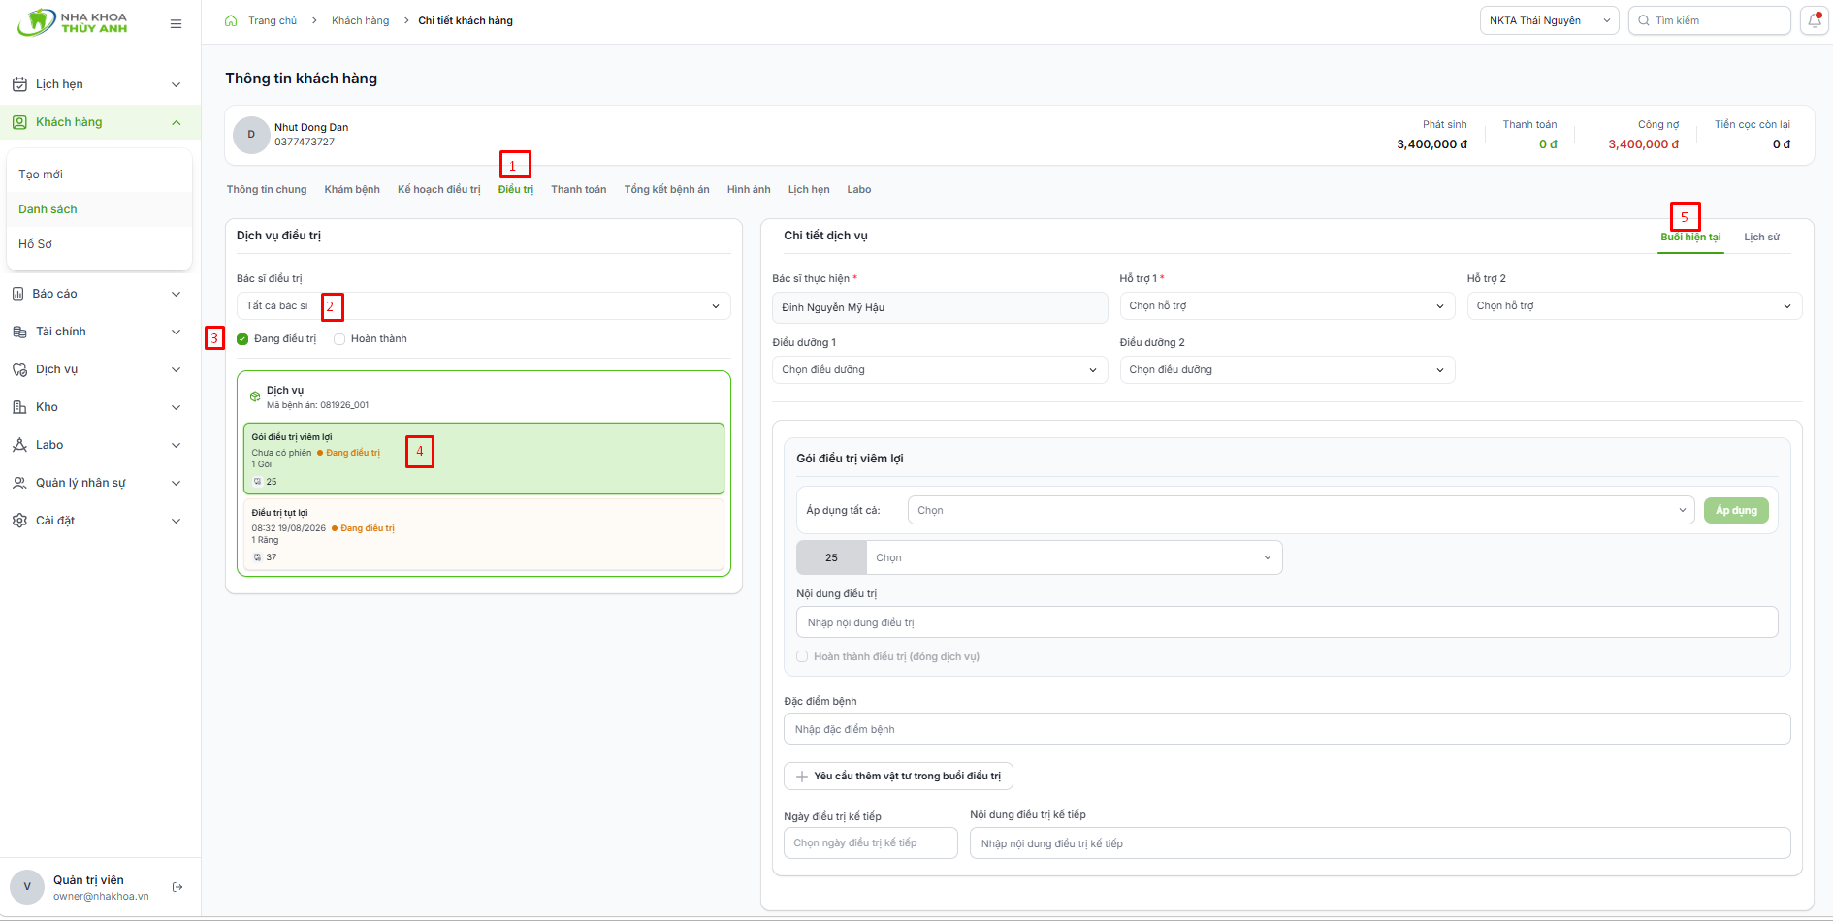Click the Quản lý nhân sự people icon
The width and height of the screenshot is (1833, 921).
click(19, 483)
